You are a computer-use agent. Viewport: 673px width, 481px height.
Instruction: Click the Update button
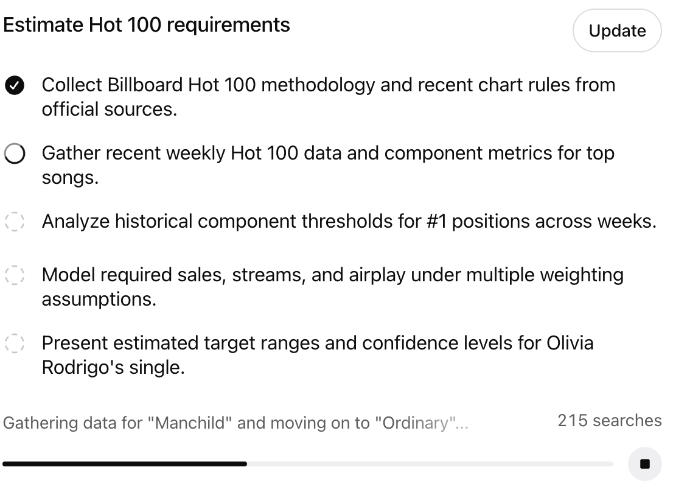(x=617, y=31)
